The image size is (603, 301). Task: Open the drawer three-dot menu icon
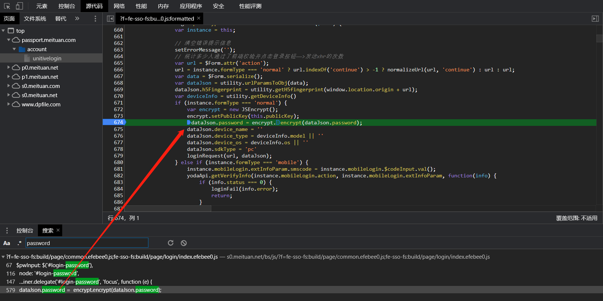tap(7, 230)
